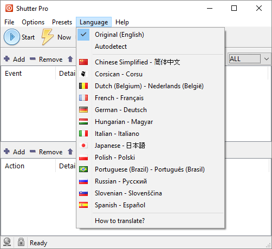Click the Start button label

tap(28, 37)
